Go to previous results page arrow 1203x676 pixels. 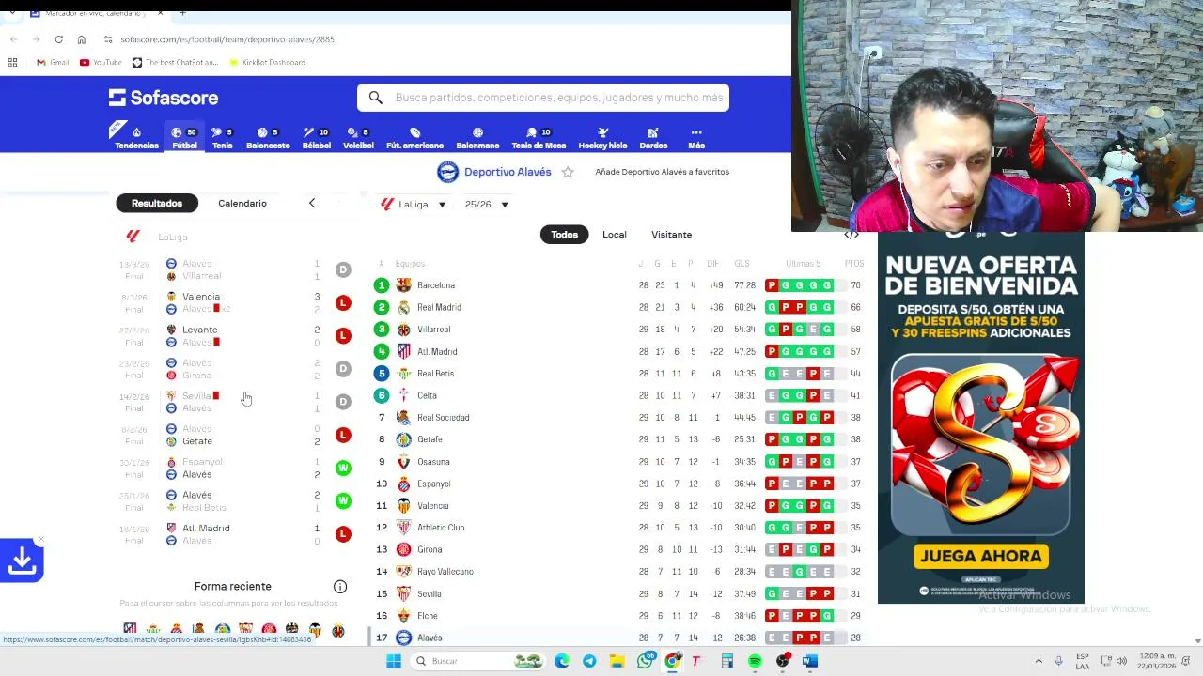tap(312, 203)
